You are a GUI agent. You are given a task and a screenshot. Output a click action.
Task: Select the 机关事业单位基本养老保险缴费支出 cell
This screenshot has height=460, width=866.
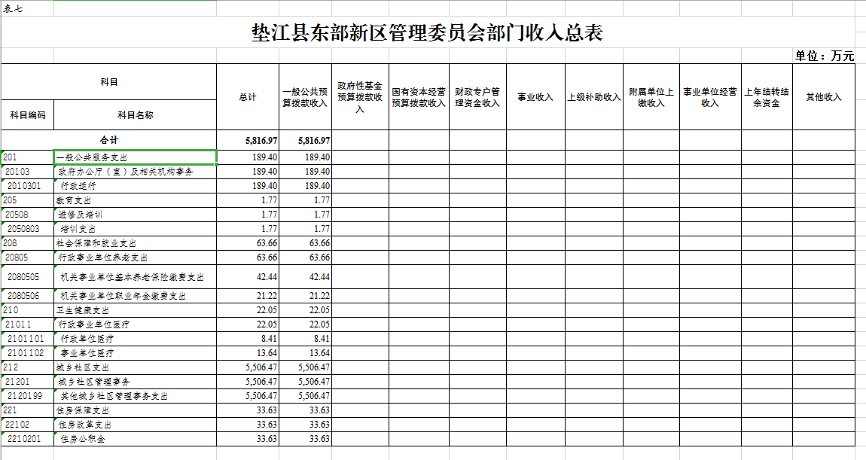click(136, 276)
